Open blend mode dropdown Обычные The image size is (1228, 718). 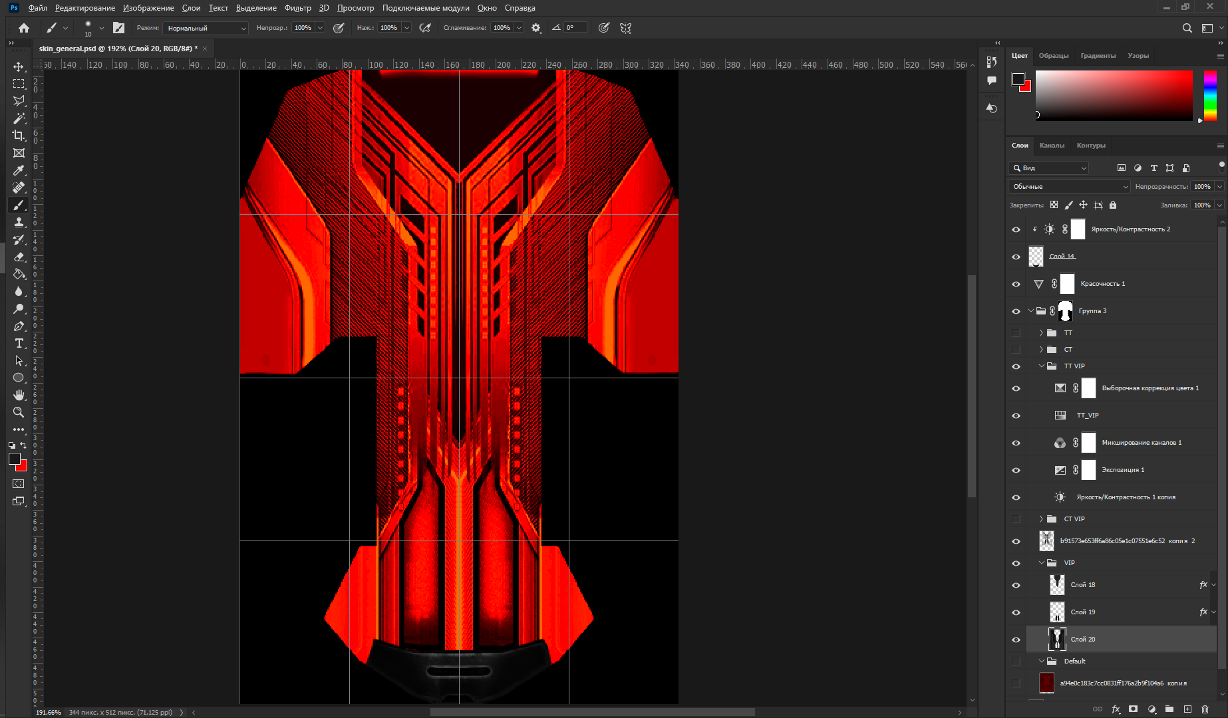click(x=1069, y=187)
